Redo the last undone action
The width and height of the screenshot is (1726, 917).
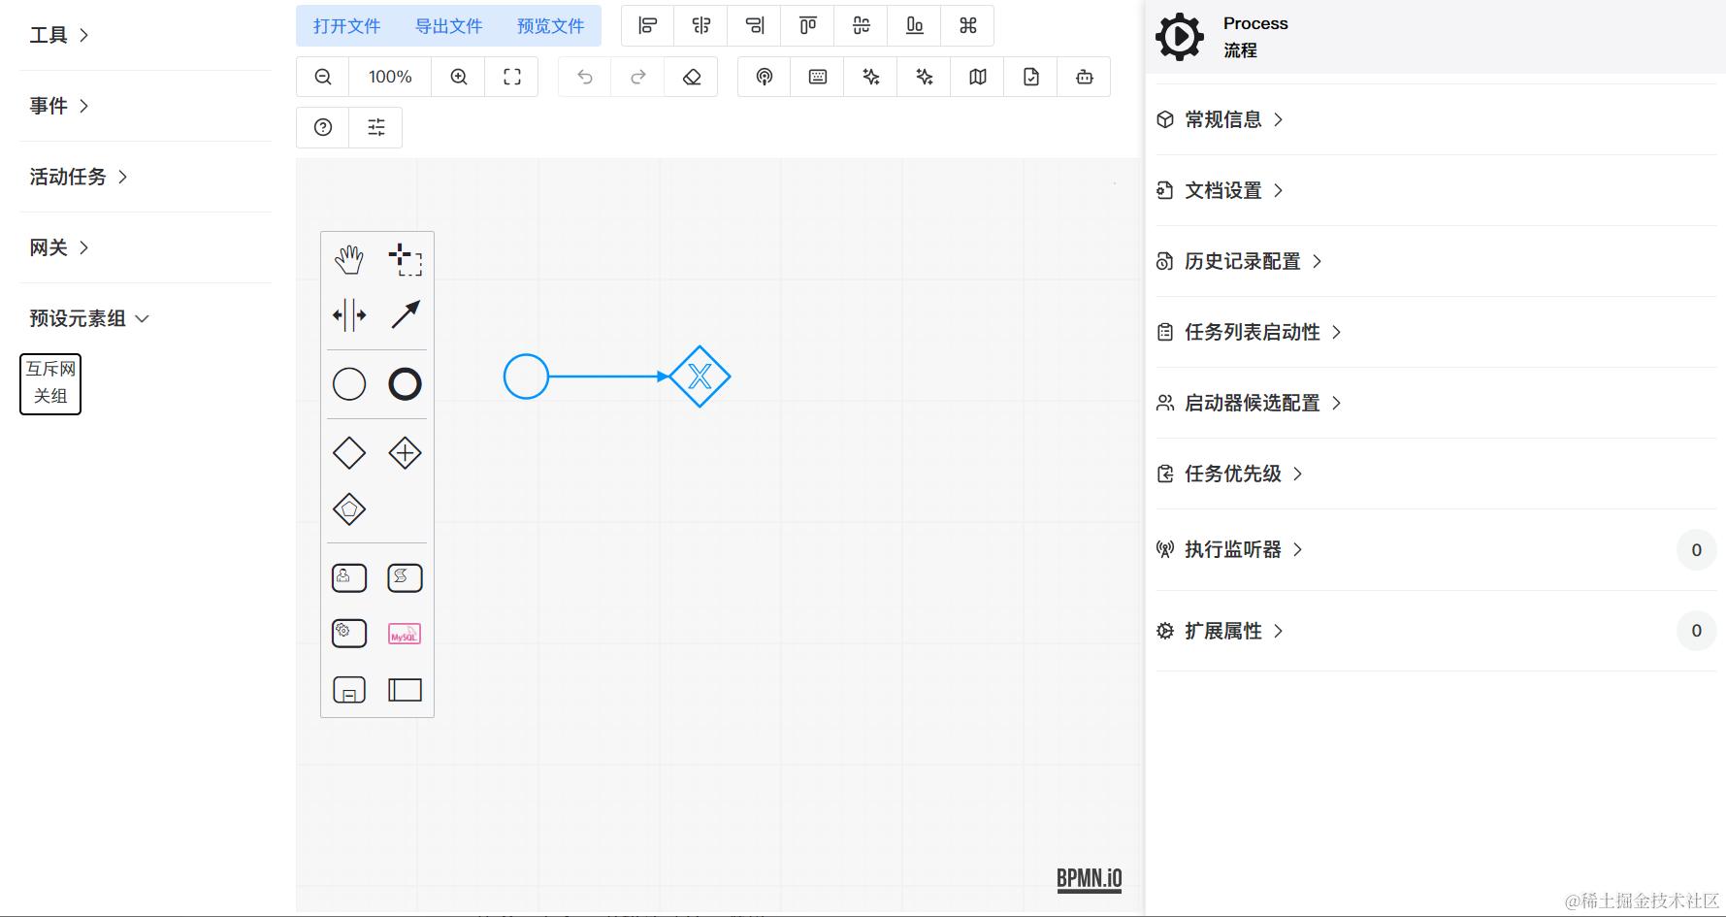pos(638,77)
